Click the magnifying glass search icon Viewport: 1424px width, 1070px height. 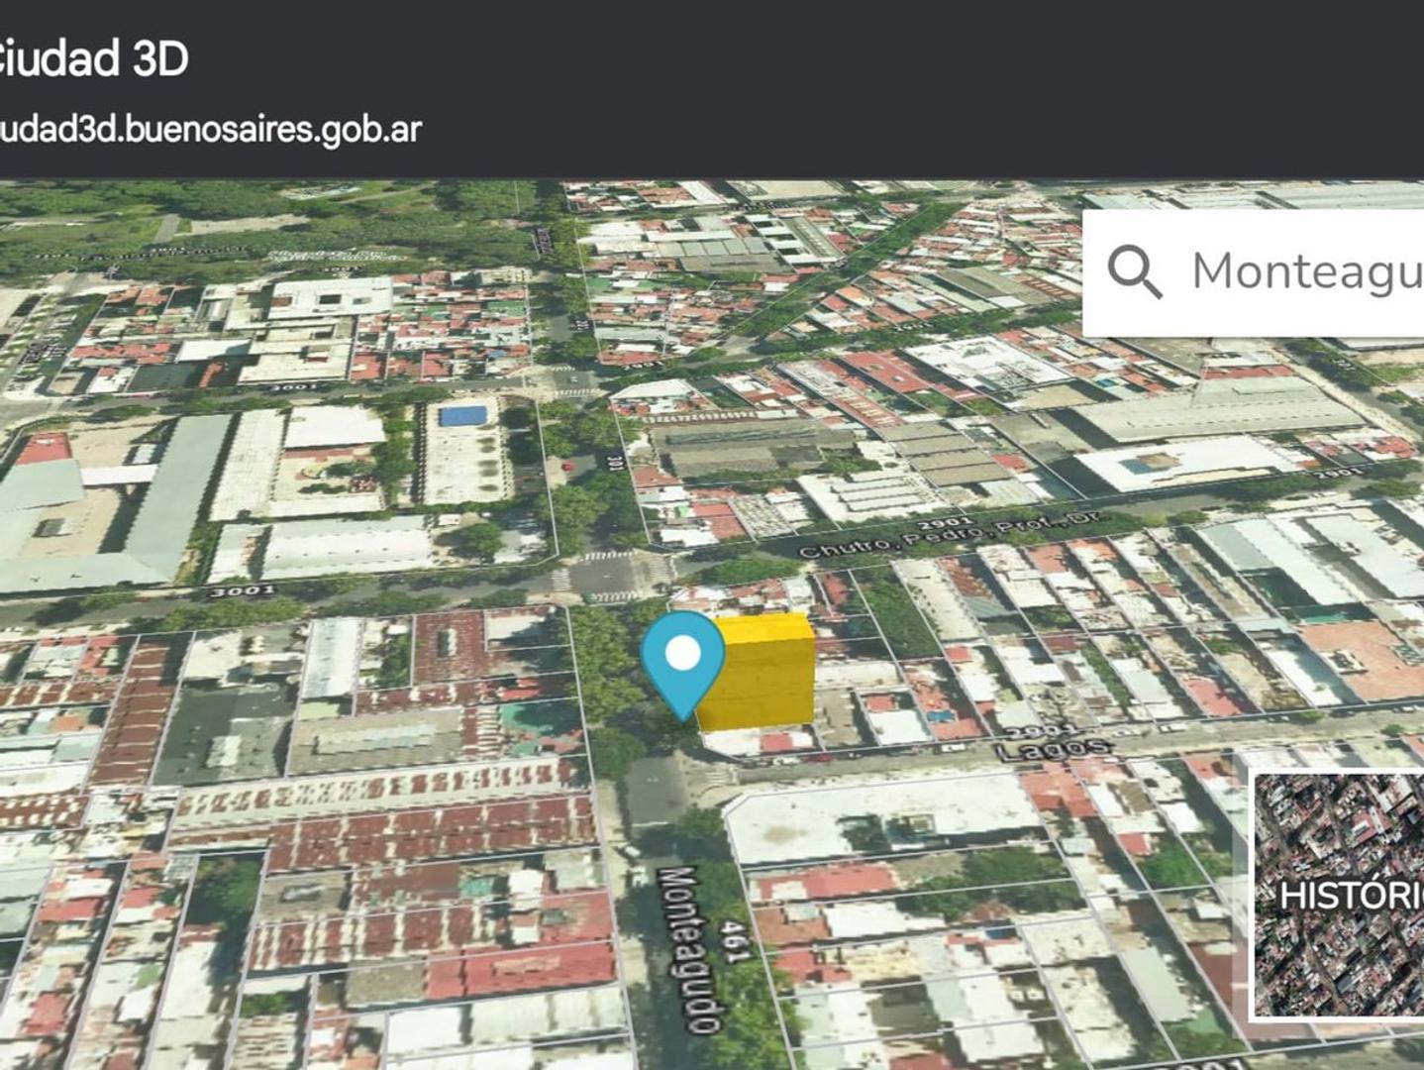[1134, 271]
